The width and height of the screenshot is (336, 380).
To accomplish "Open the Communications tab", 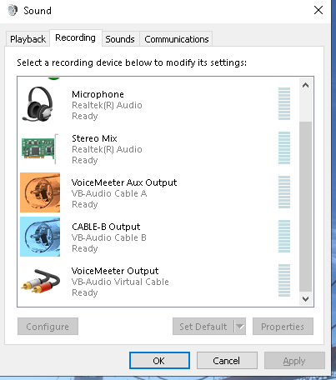I will point(177,39).
